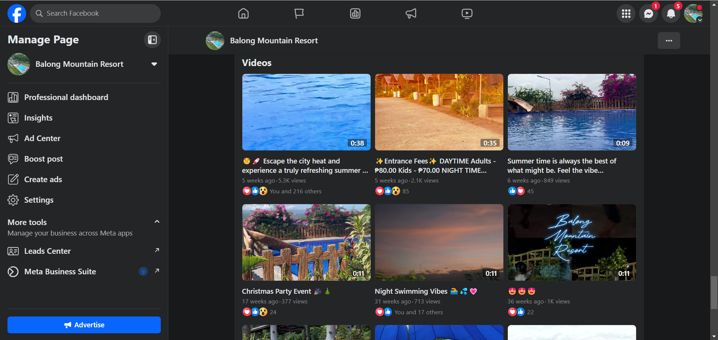
Task: Click the Meta Business Suite notification badge 9
Action: coord(143,272)
